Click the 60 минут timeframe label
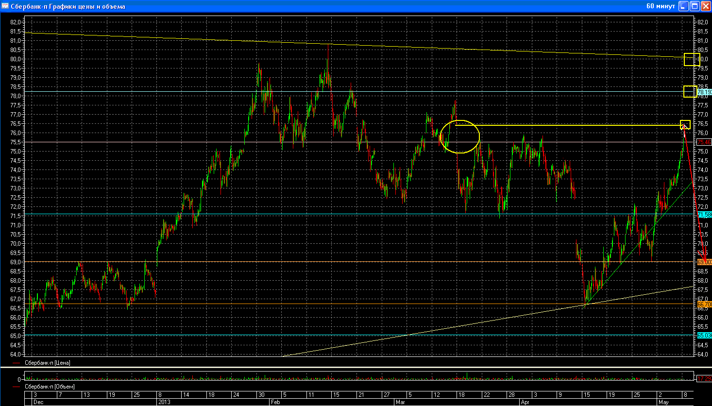Image resolution: width=712 pixels, height=406 pixels. pyautogui.click(x=660, y=6)
